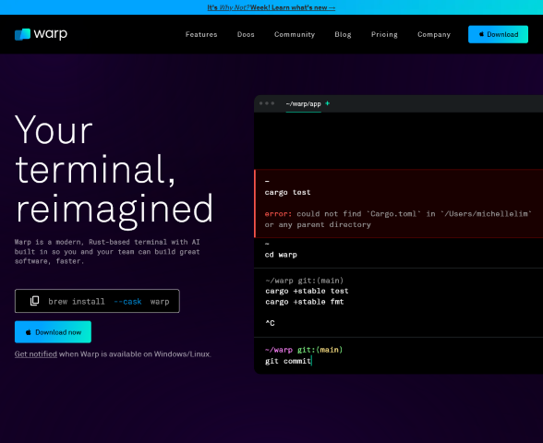Visit the Blog navigation link

coord(343,34)
